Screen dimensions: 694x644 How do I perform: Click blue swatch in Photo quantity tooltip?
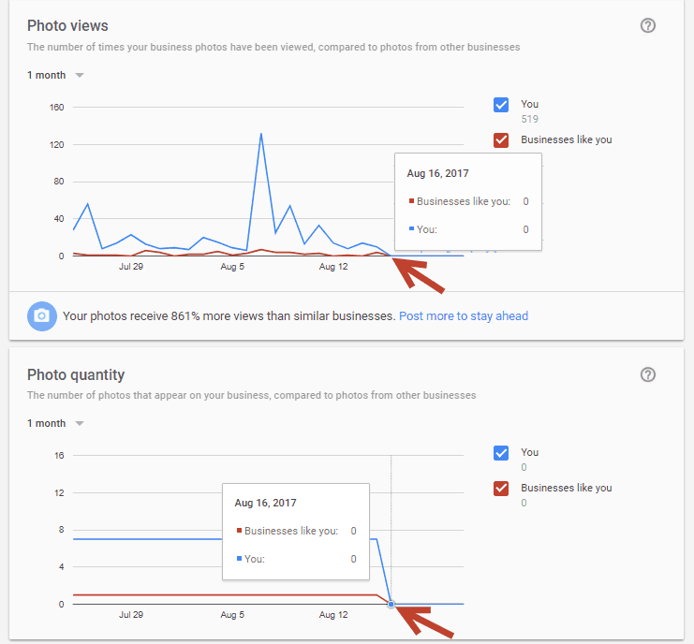[x=239, y=559]
